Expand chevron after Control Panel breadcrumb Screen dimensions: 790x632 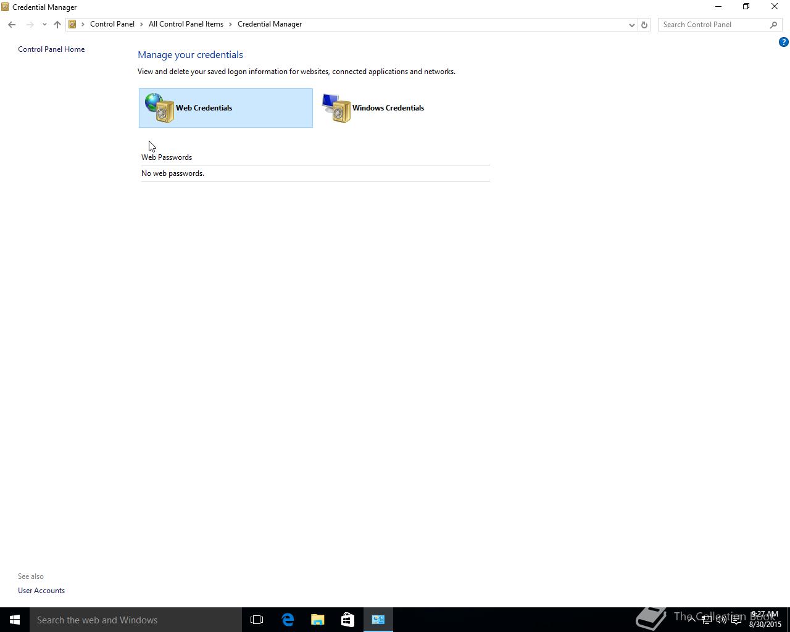coord(141,24)
